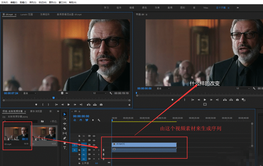This screenshot has height=166, width=263.
Task: Switch to the 颜色 workspace
Action: tap(144, 8)
